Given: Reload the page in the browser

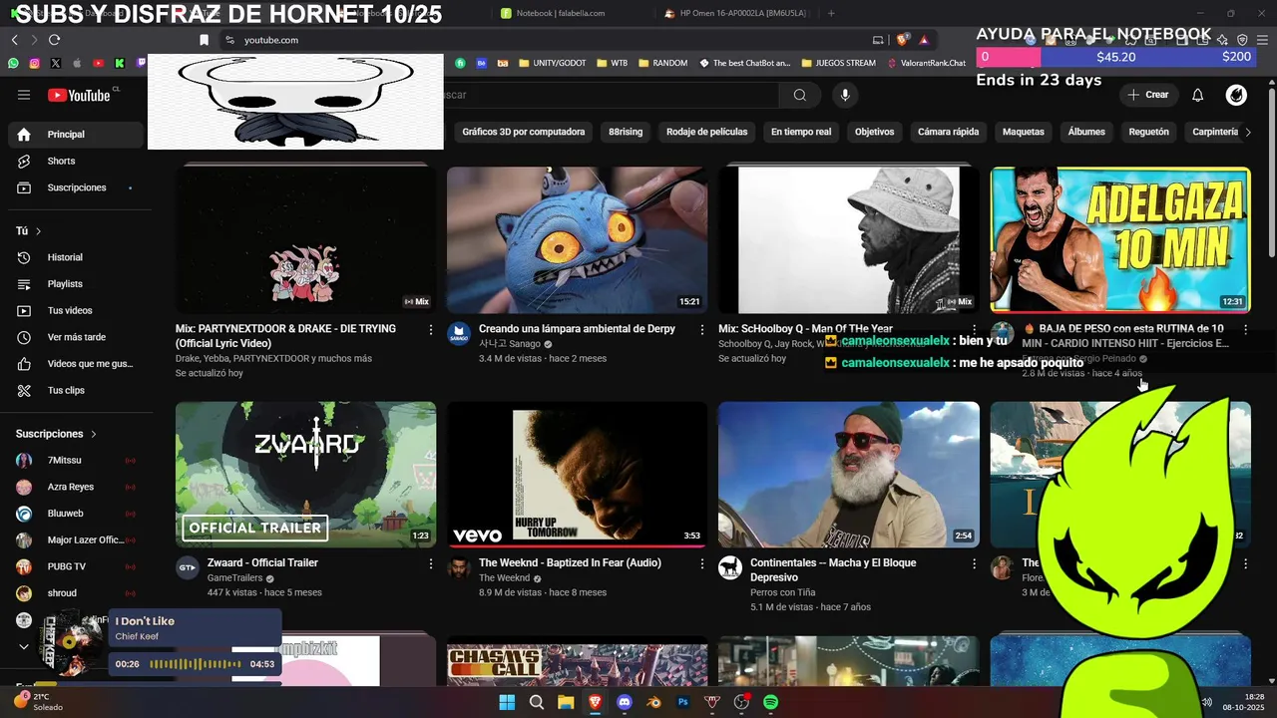Looking at the screenshot, I should [x=54, y=40].
